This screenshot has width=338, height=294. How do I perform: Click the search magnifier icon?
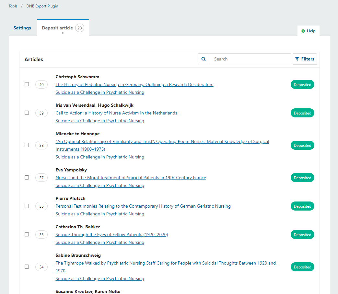click(204, 59)
